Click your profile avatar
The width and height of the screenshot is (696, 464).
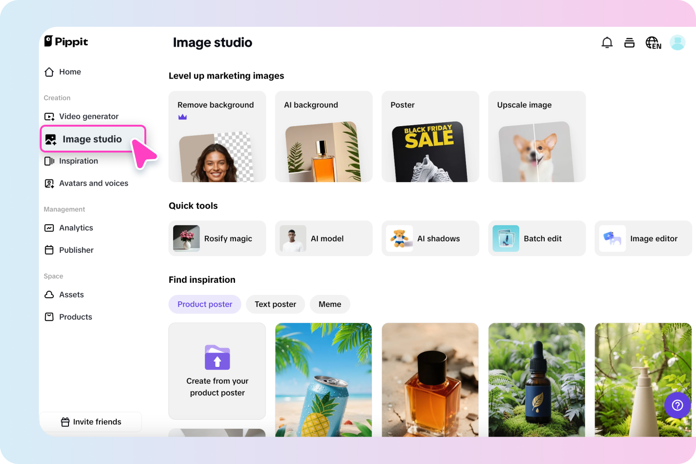[x=677, y=43]
